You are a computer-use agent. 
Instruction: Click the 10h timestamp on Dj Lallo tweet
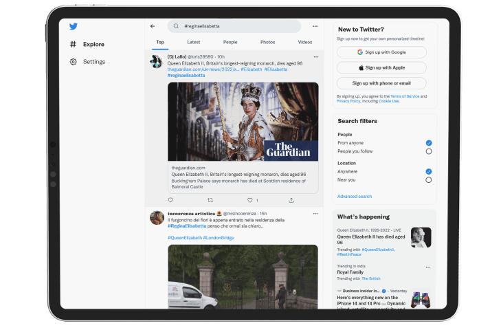coord(221,57)
